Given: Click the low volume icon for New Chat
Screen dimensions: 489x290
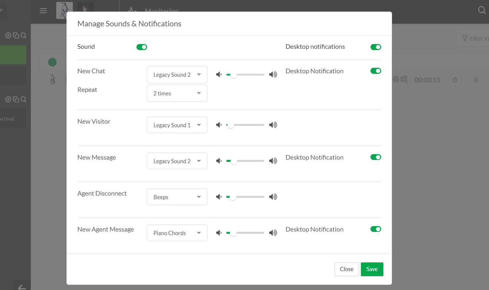Looking at the screenshot, I should pos(219,75).
